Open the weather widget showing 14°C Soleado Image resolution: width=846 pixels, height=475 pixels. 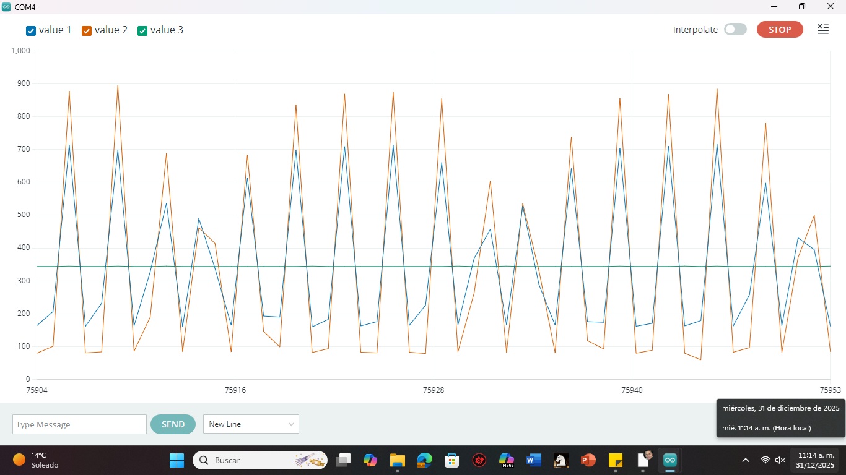coord(36,460)
